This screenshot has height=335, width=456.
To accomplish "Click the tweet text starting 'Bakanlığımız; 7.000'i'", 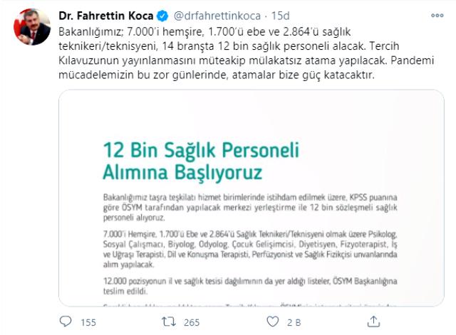I will coord(247,53).
